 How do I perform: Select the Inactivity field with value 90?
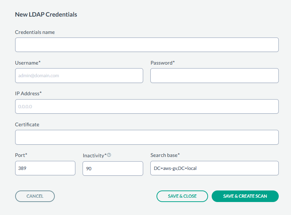point(113,168)
